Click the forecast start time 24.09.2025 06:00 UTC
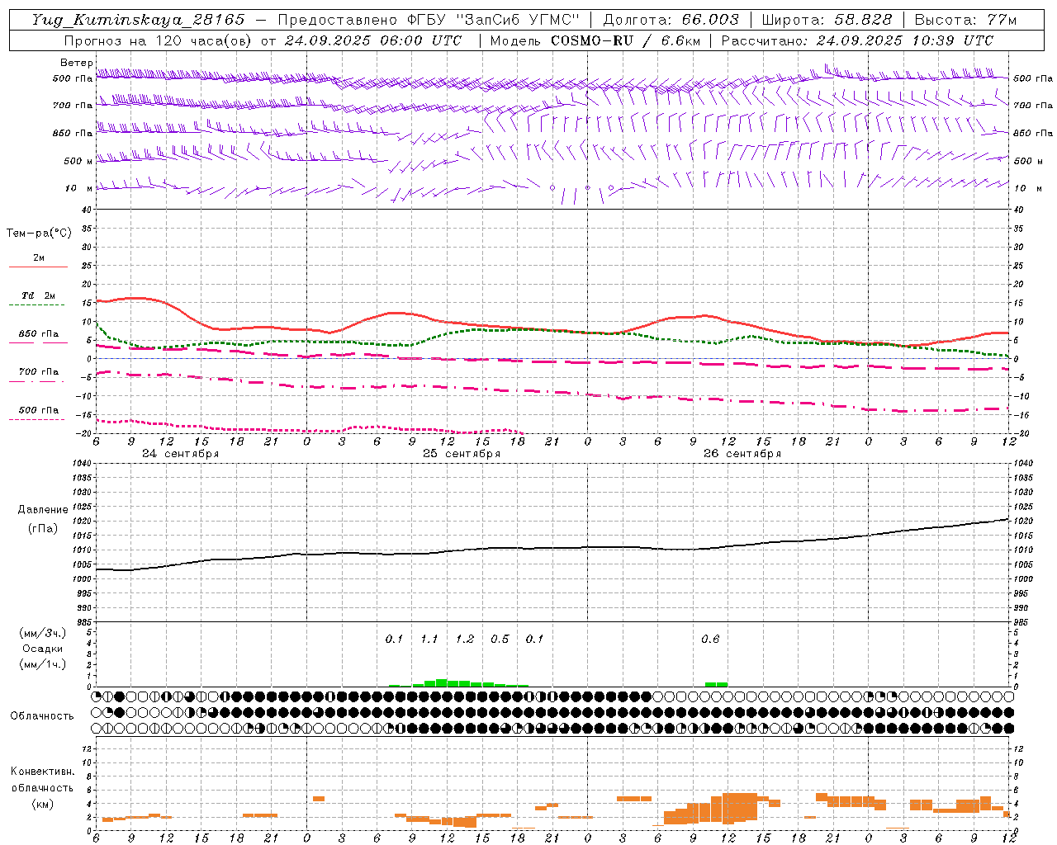This screenshot has width=1057, height=845. [x=373, y=40]
